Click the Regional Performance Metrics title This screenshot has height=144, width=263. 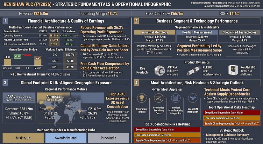pyautogui.click(x=66, y=89)
